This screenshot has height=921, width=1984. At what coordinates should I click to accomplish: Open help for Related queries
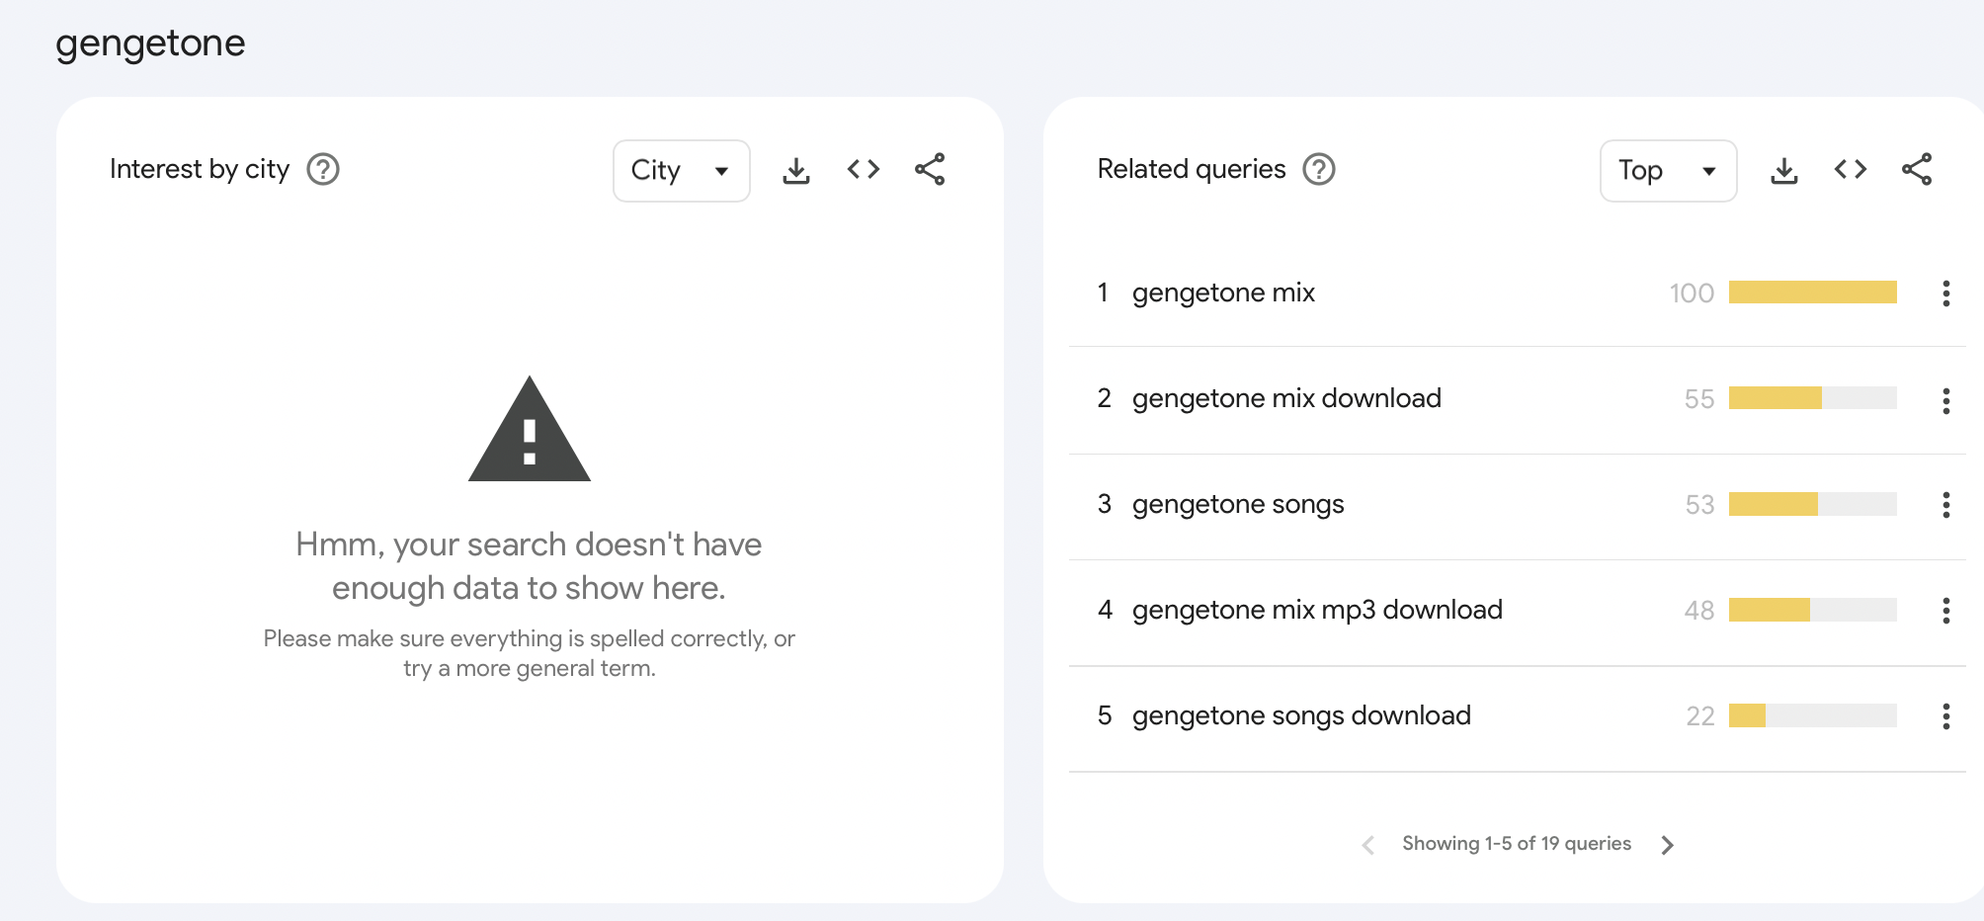1319,170
